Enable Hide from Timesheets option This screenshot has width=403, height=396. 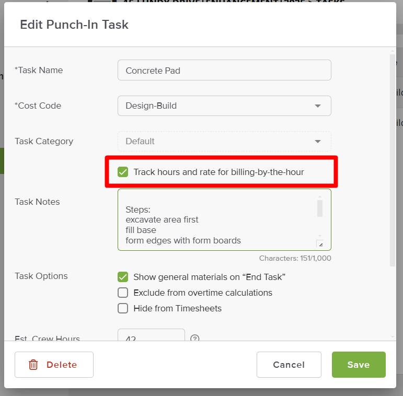(123, 308)
